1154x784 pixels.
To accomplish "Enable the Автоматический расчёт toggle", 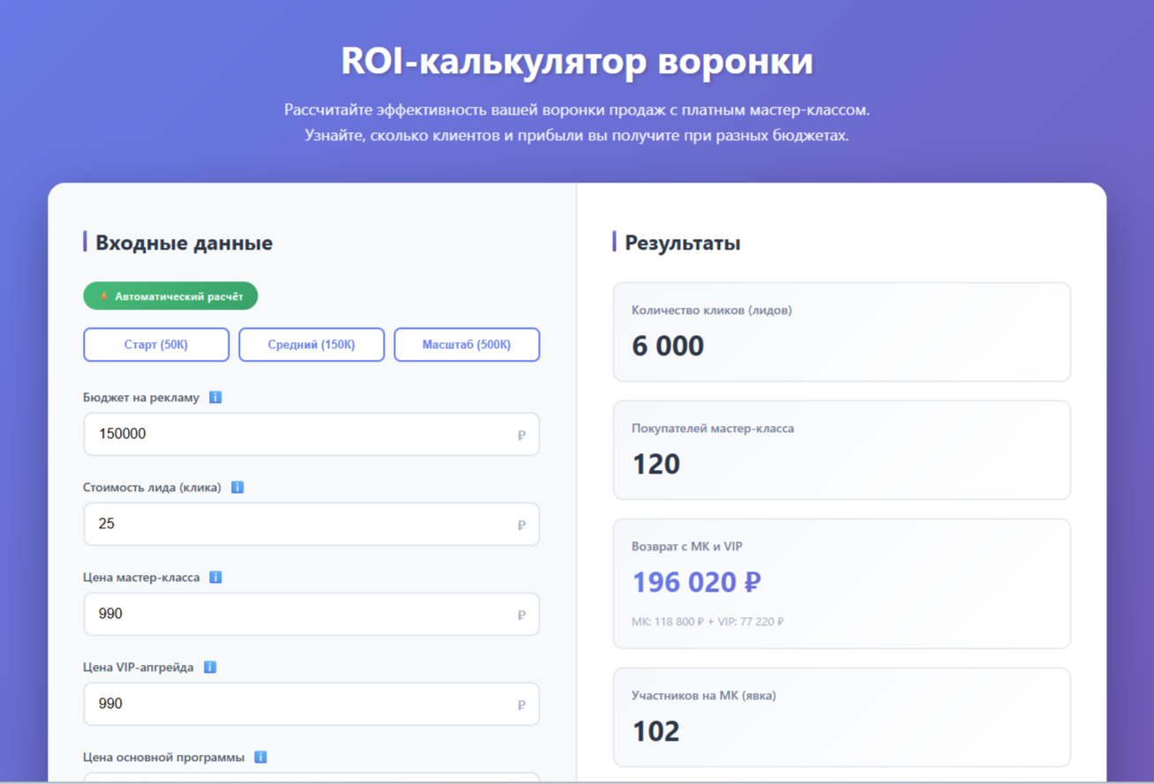I will pos(170,295).
